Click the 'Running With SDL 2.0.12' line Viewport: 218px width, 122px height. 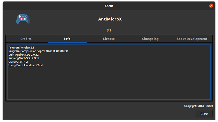click(x=24, y=58)
